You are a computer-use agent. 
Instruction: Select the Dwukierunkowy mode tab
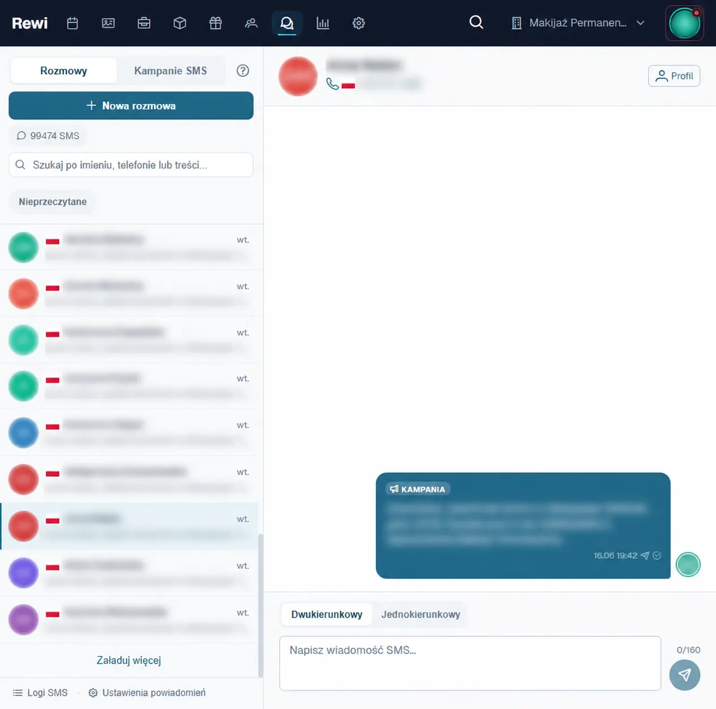[x=326, y=615]
